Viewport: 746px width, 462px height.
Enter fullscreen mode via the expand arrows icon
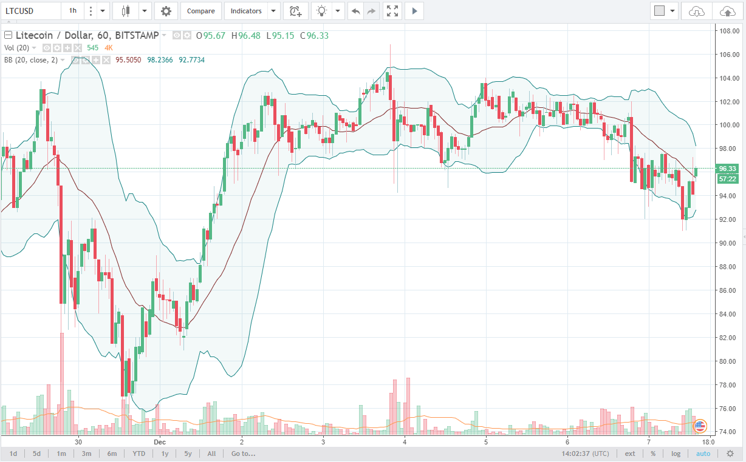coord(392,11)
